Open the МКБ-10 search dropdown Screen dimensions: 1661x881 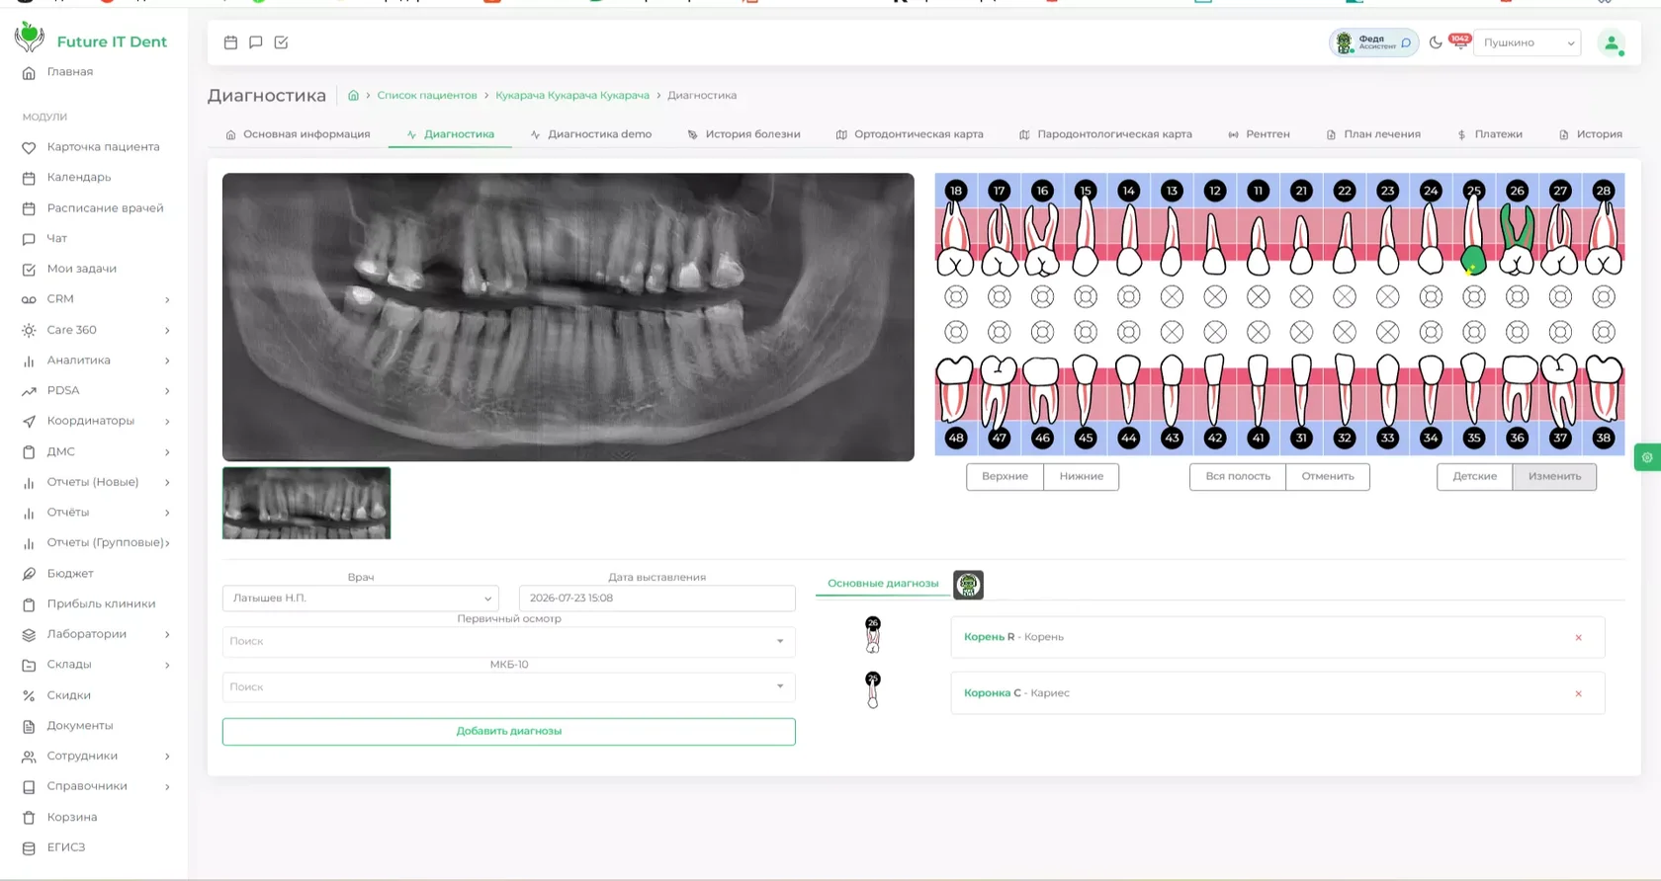click(x=508, y=686)
